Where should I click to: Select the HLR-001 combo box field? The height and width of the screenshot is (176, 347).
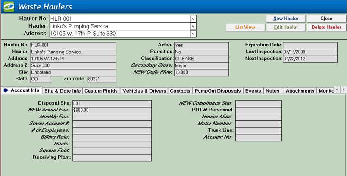[x=123, y=19]
